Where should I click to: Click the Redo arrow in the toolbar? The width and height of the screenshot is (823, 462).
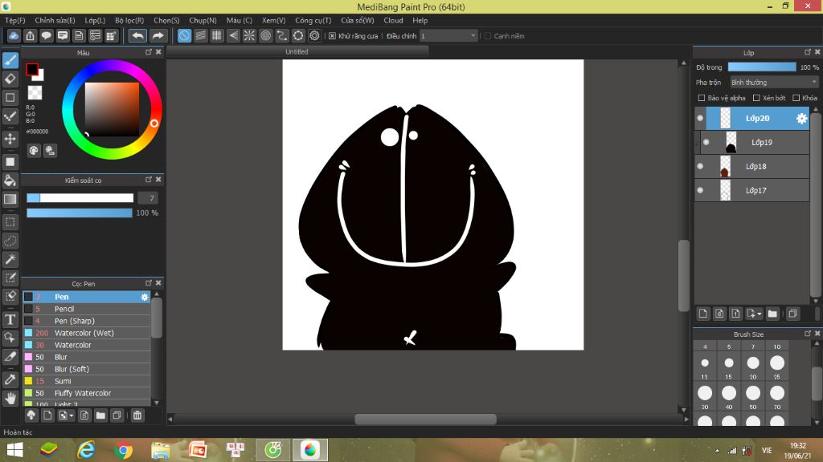pyautogui.click(x=158, y=35)
